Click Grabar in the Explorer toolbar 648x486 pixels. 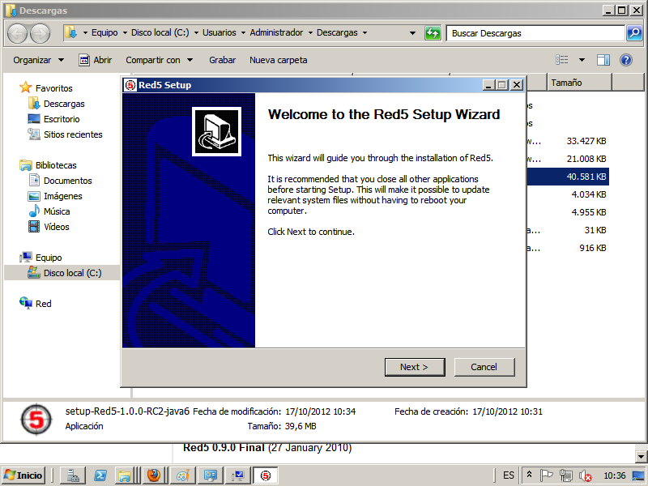click(x=222, y=60)
